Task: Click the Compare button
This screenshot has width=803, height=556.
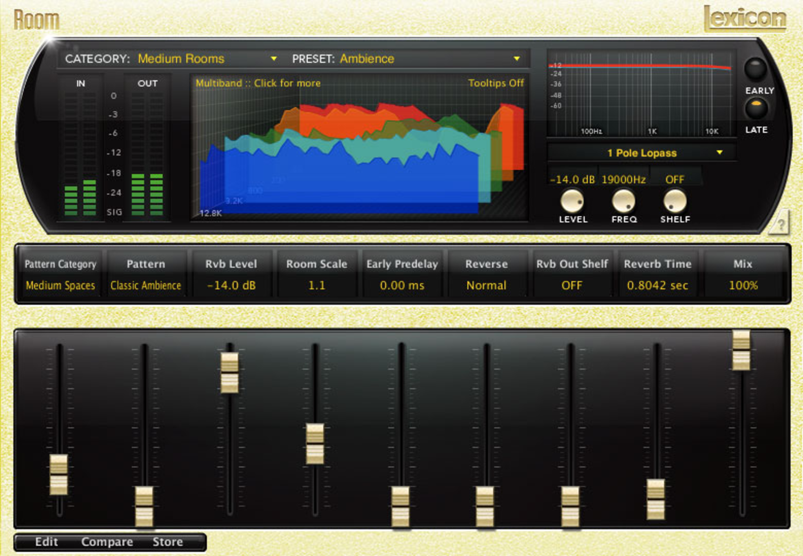Action: (x=107, y=542)
